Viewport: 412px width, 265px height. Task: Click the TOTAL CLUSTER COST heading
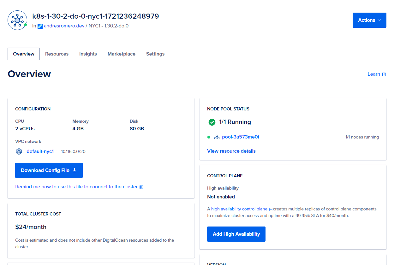(x=38, y=214)
